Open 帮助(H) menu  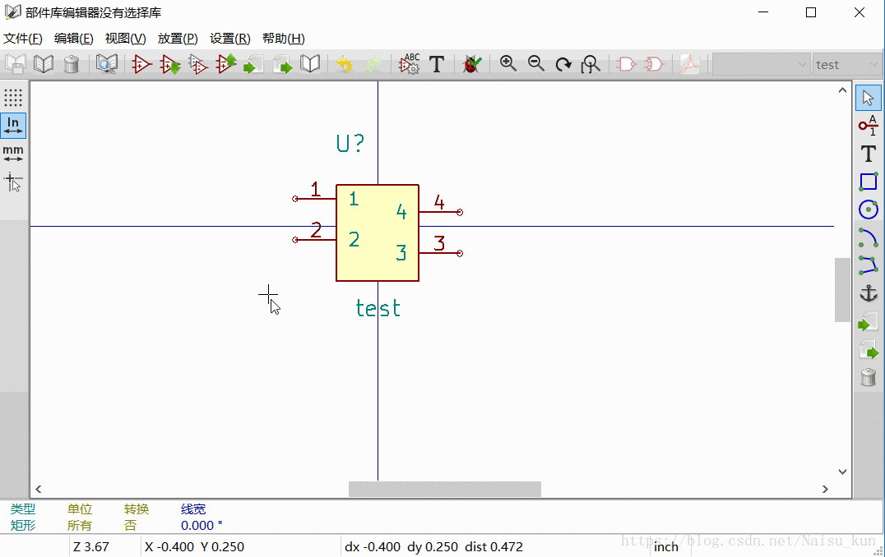click(x=283, y=39)
